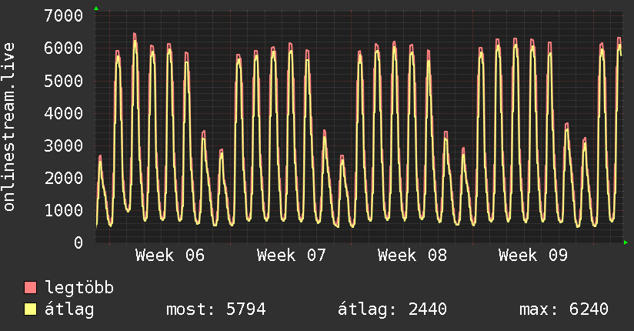Click the 'átlag: 2440' statistic value
Viewport: 634px width, 331px height.
(x=392, y=309)
